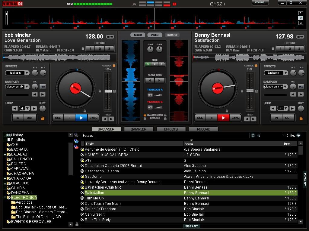Image resolution: width=309 pixels, height=231 pixels.
Task: Nudge left deck pitch down
Action: click(x=105, y=119)
